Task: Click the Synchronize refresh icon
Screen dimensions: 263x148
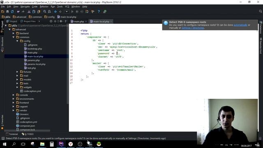Action: point(12,12)
